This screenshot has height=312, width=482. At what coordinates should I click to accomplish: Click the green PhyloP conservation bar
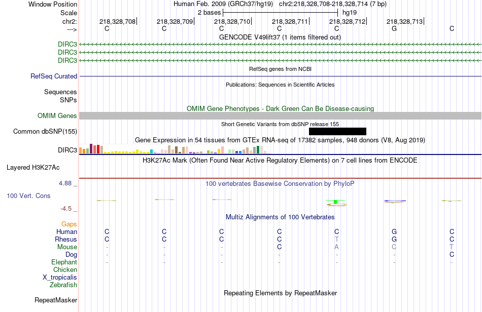pos(335,202)
